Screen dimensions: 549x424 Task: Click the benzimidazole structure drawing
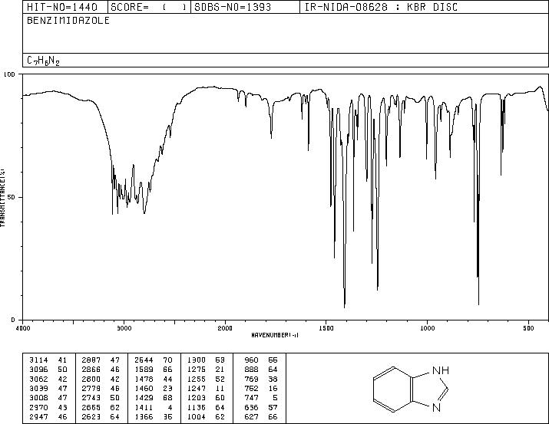coord(411,389)
